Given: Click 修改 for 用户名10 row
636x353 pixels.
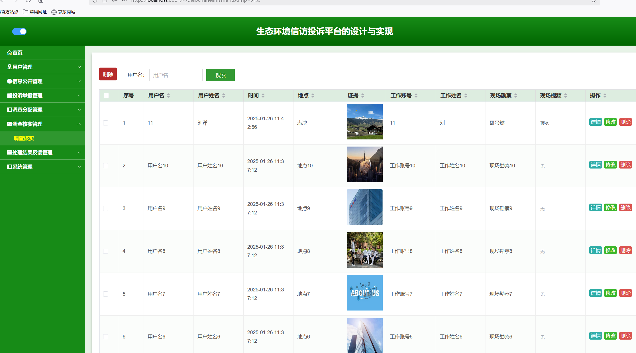Looking at the screenshot, I should coord(610,165).
